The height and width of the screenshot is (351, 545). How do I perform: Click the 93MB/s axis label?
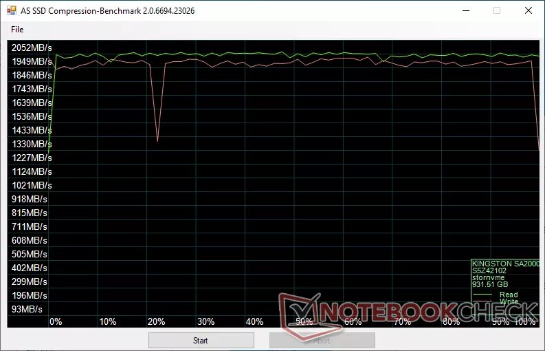click(27, 309)
